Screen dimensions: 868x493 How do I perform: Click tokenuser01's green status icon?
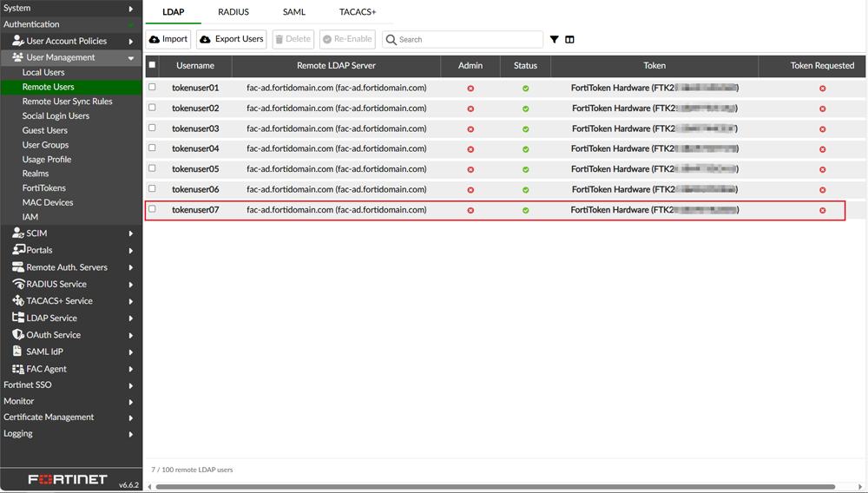[x=525, y=89]
